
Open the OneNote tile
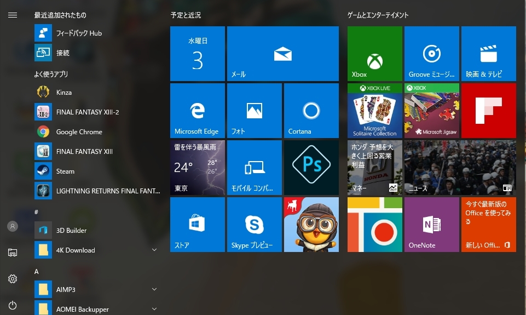[432, 224]
